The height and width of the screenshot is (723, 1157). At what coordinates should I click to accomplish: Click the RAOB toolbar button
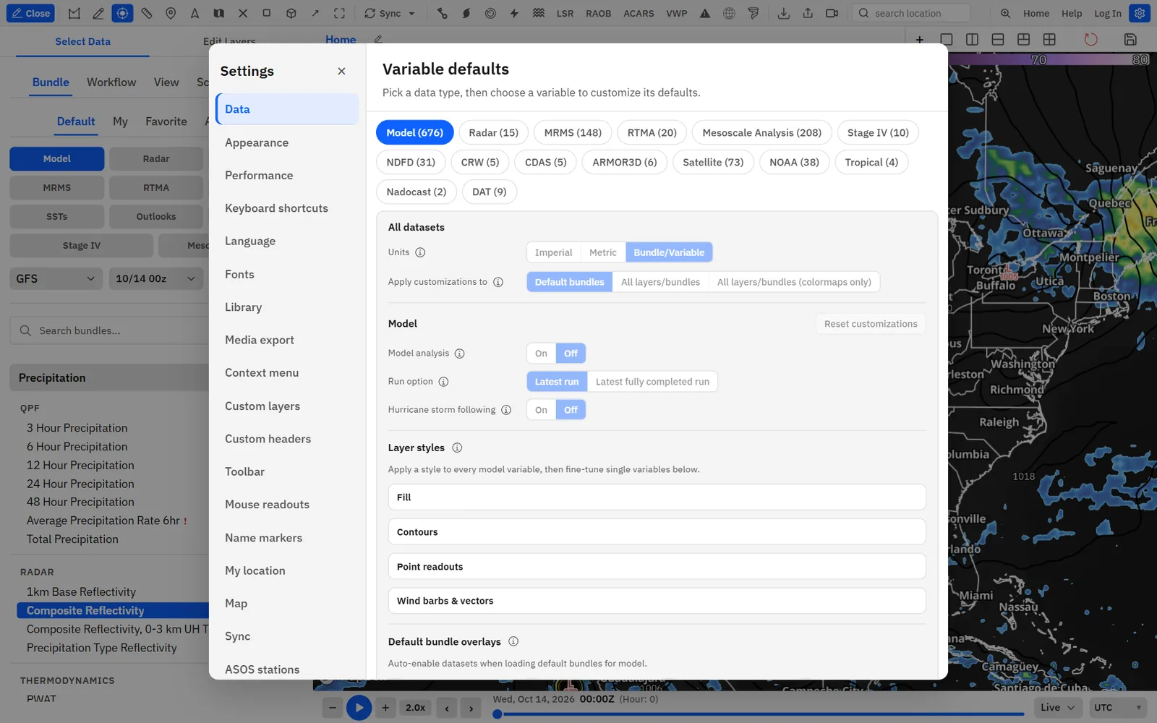click(598, 13)
